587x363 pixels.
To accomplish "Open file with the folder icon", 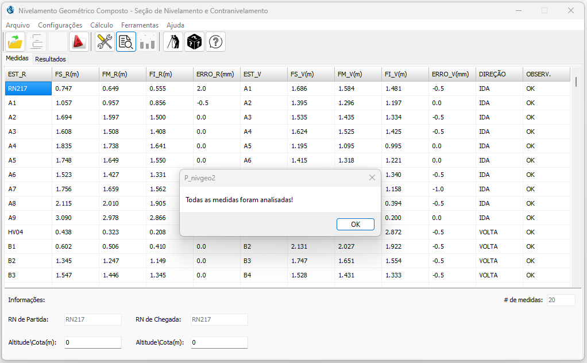I will [15, 41].
